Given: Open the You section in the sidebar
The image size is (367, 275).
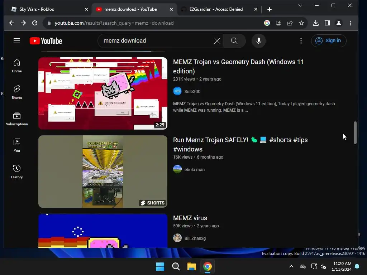Looking at the screenshot, I should tap(16, 145).
